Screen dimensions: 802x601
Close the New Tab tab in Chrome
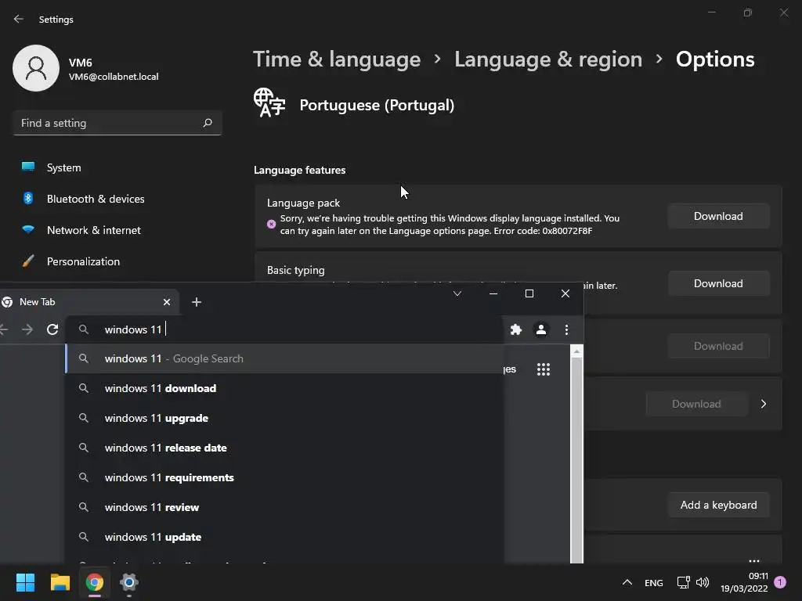click(167, 302)
